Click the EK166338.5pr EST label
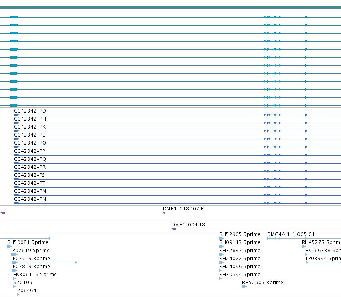Screen dimensions: 341x297 pyautogui.click(x=323, y=251)
